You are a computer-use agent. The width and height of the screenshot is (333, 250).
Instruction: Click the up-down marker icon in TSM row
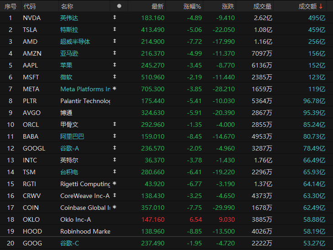click(x=115, y=172)
